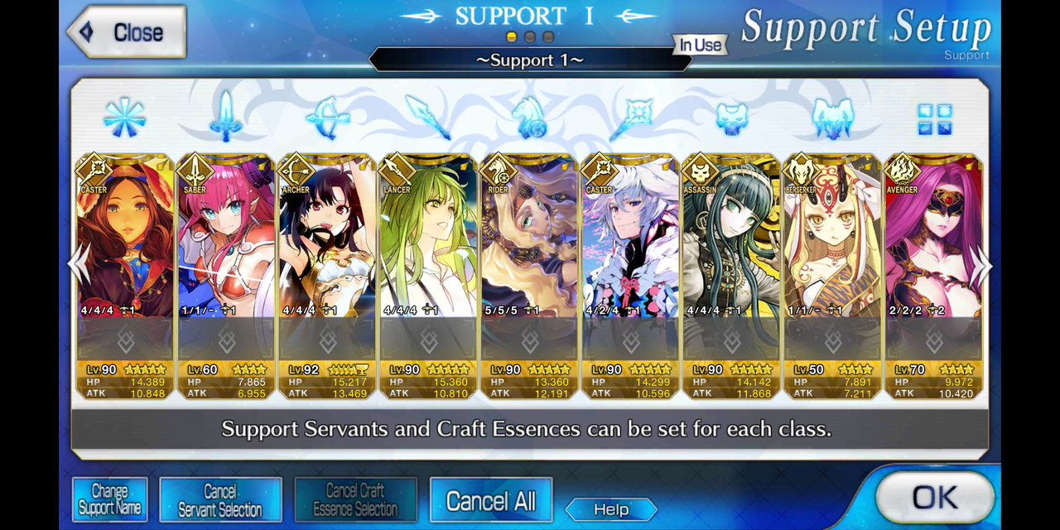Open the level 92 Archer servant card
1060x530 pixels.
coord(327,277)
